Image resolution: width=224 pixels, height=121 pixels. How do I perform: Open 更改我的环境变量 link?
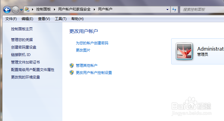(25, 77)
